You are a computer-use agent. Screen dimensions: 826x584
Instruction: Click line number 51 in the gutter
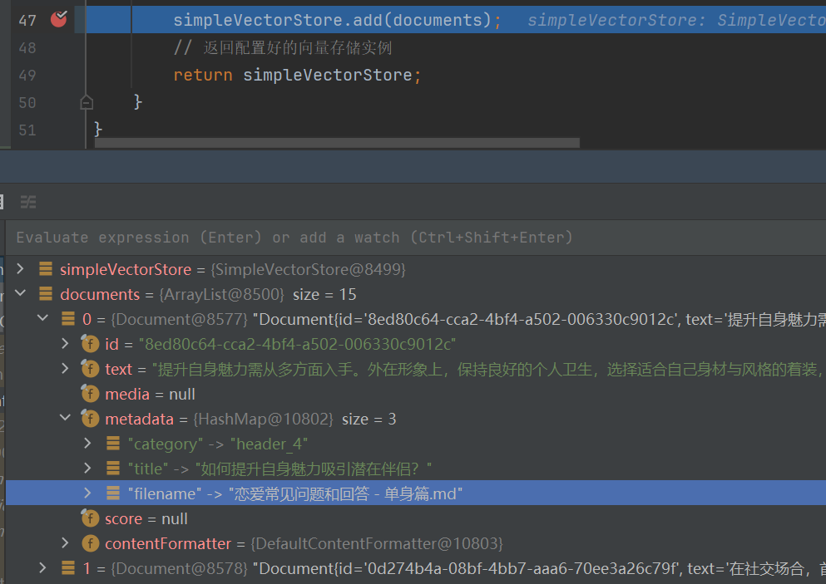pyautogui.click(x=27, y=130)
